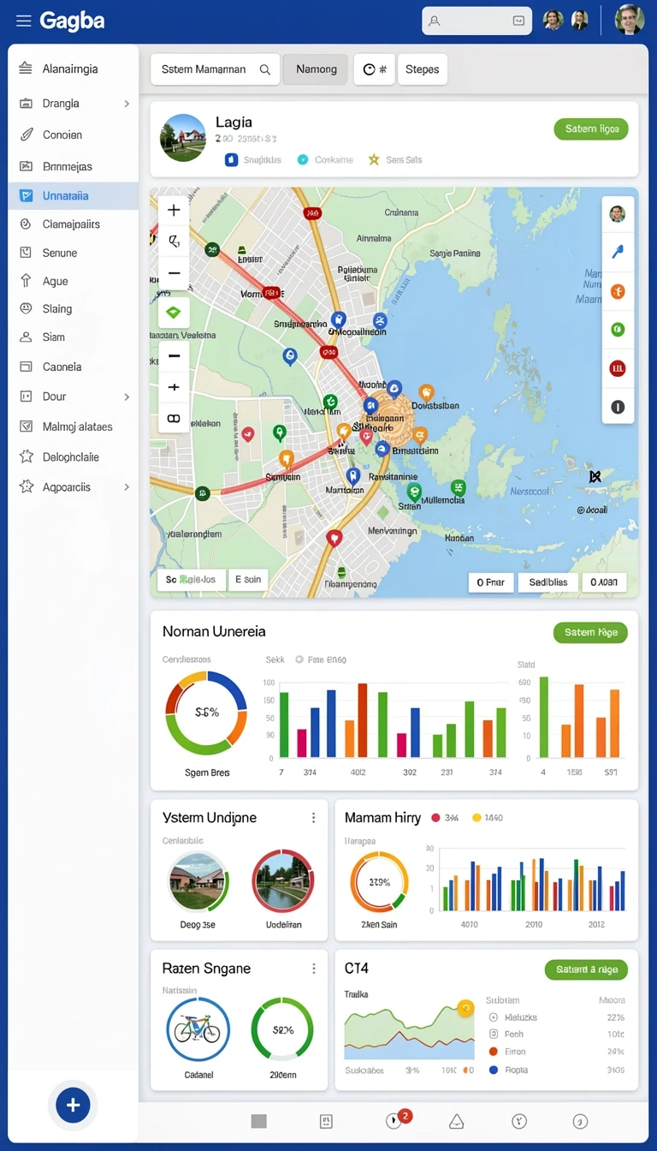This screenshot has width=657, height=1151.
Task: Toggle the yellow legend dot in Mamam hirry
Action: tap(476, 818)
